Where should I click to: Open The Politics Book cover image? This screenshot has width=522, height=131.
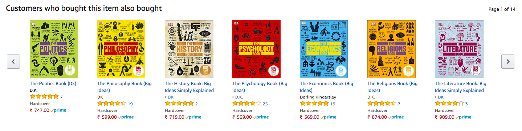click(54, 49)
